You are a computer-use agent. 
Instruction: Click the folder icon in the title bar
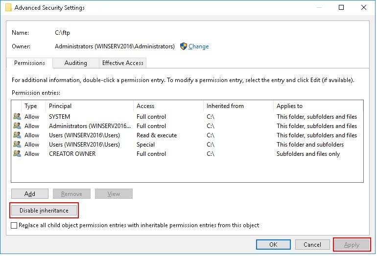pos(8,7)
